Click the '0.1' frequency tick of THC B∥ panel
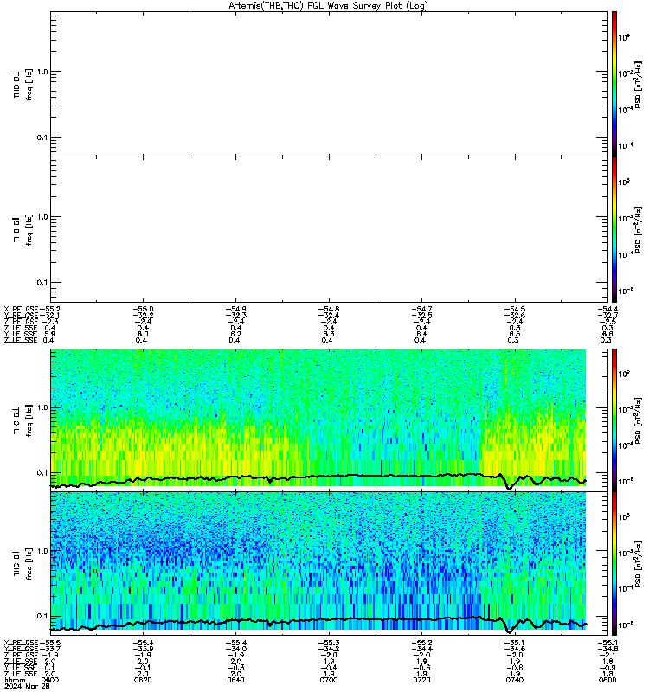Image resolution: width=649 pixels, height=692 pixels. coord(42,616)
